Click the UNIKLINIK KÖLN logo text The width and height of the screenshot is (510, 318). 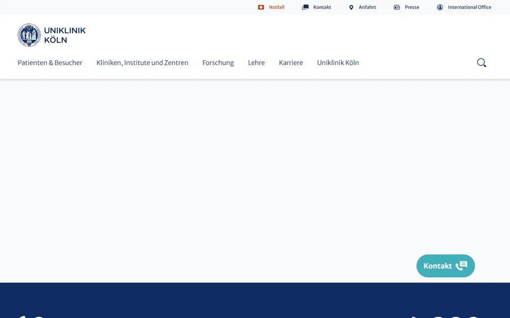[x=65, y=35]
